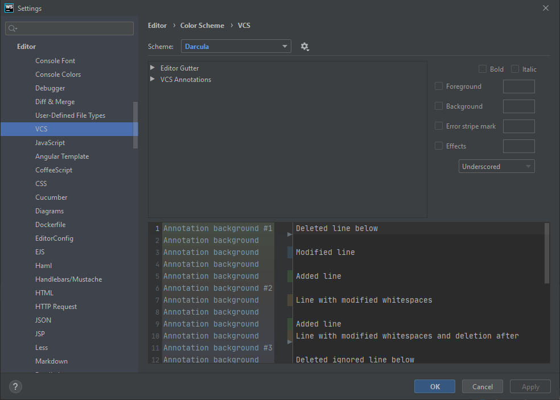
Task: Open the Darcula scheme dropdown
Action: 236,47
